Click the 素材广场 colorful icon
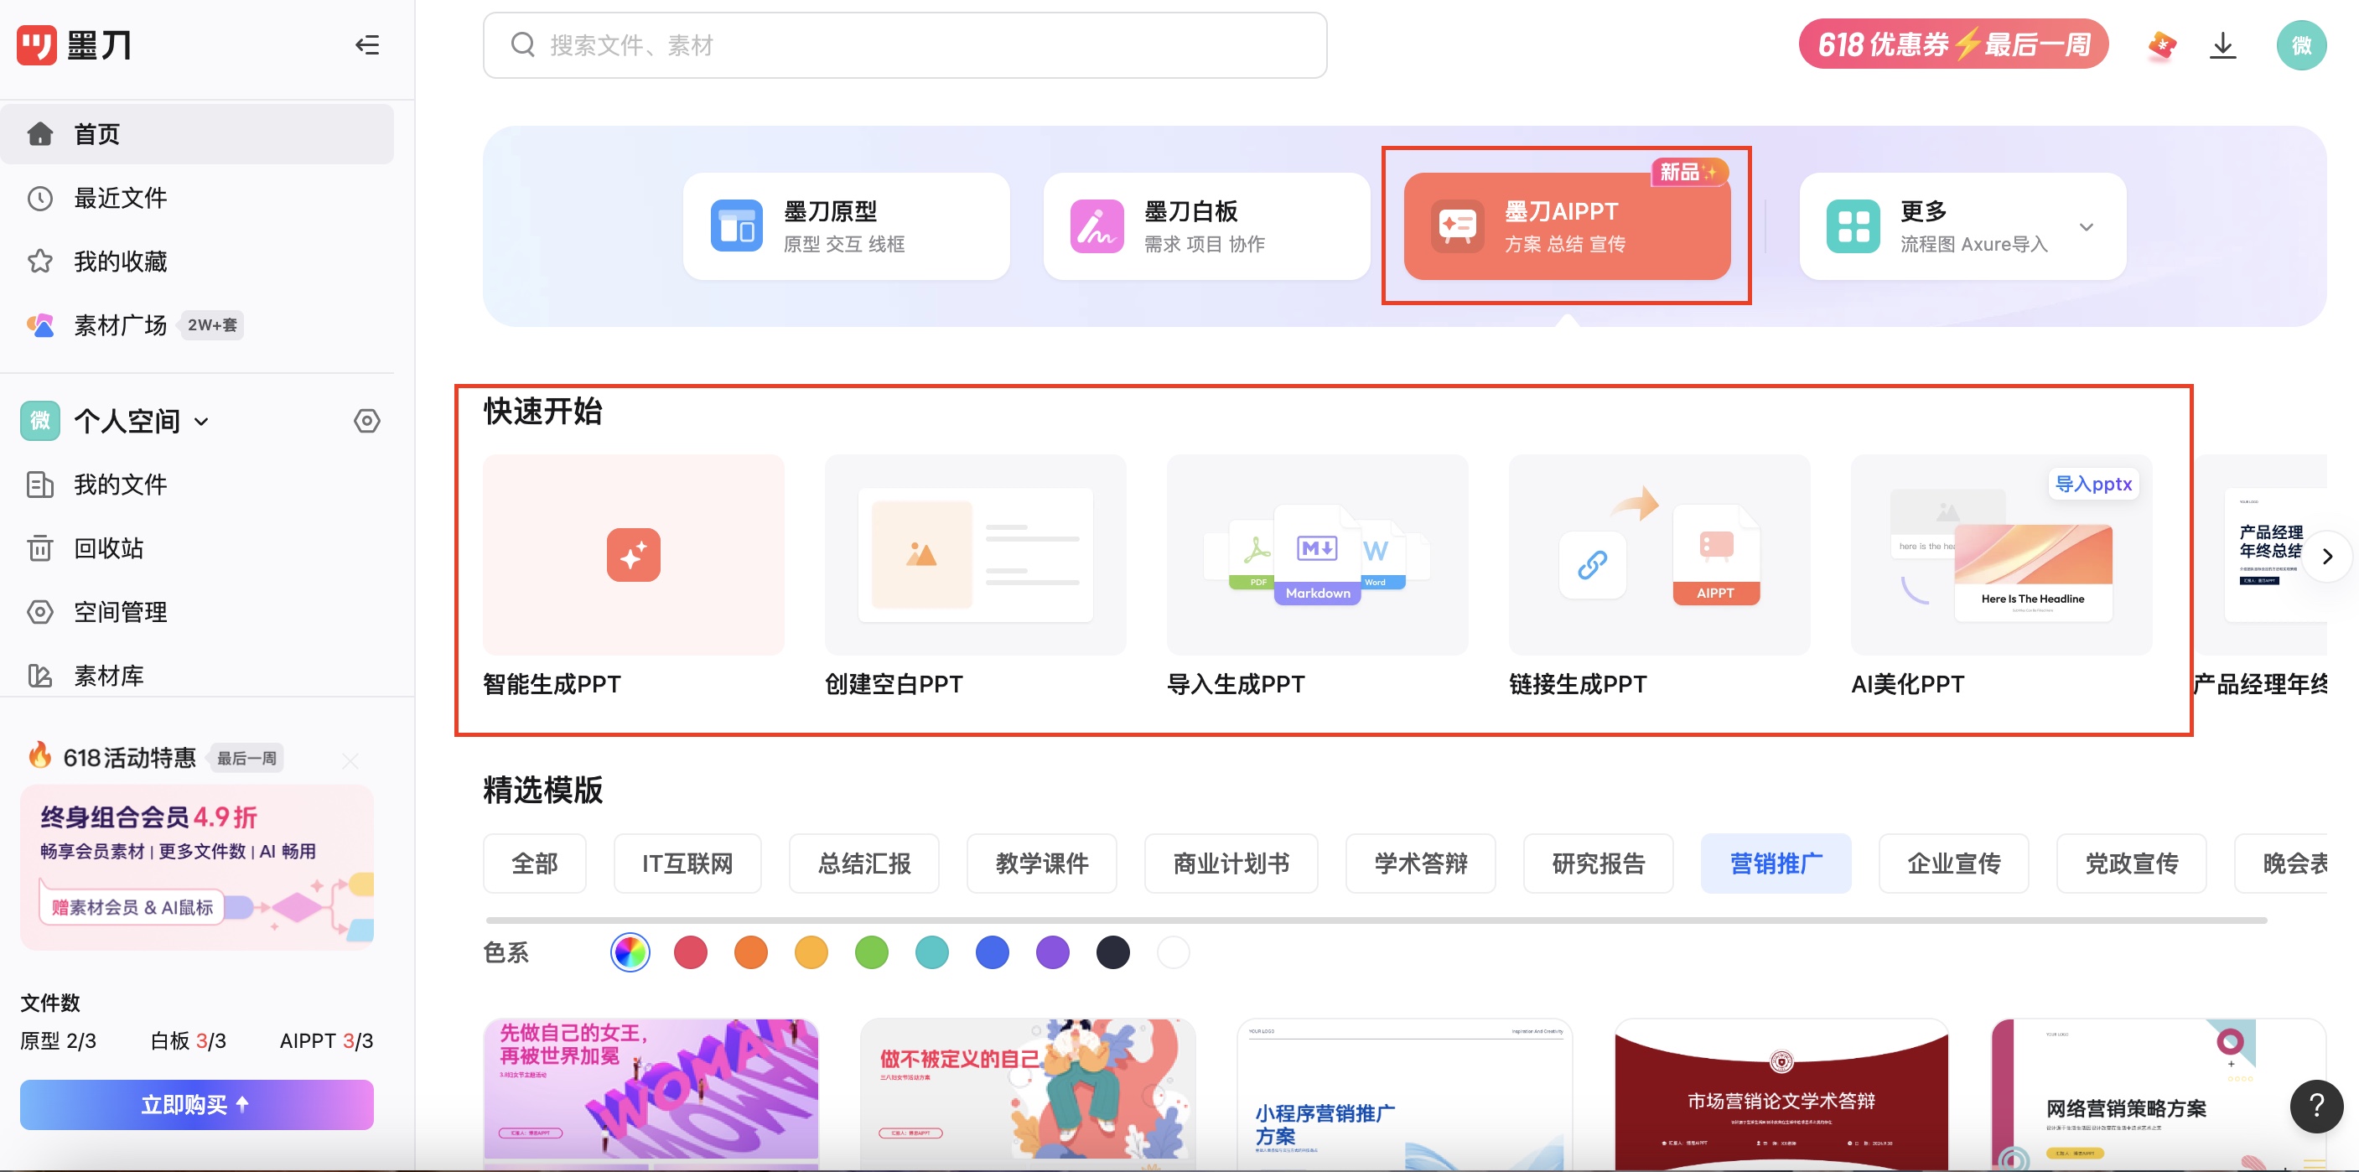The height and width of the screenshot is (1172, 2359). click(40, 325)
